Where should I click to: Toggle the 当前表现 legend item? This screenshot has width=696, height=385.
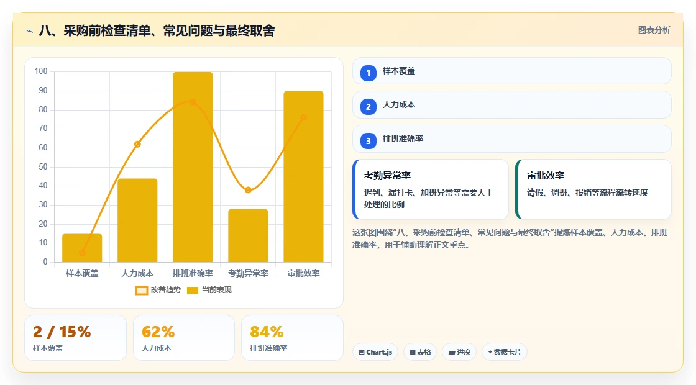[x=209, y=290]
